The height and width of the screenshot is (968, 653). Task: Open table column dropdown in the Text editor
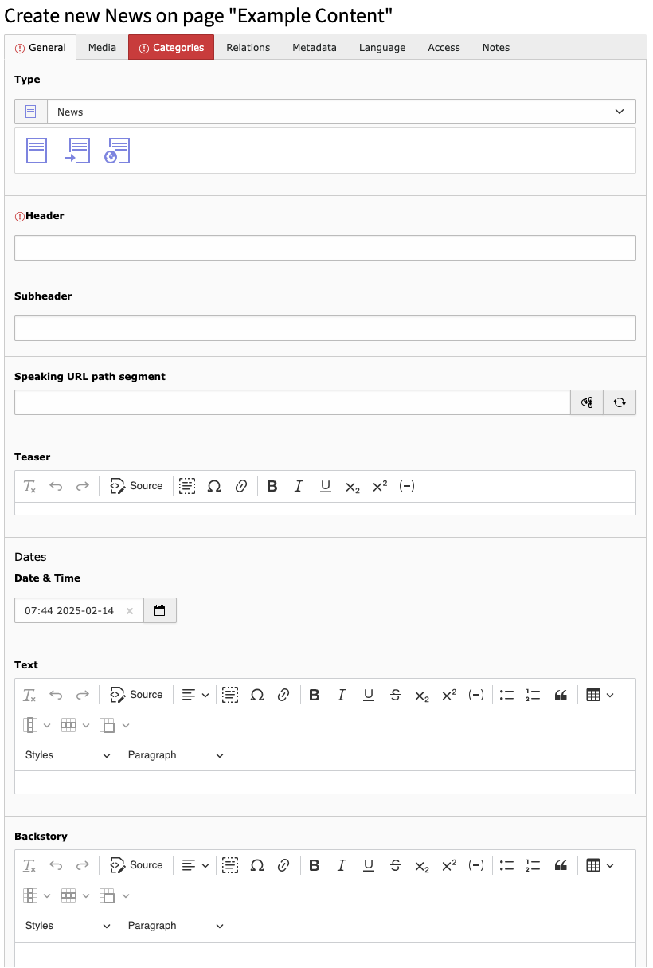click(x=37, y=725)
